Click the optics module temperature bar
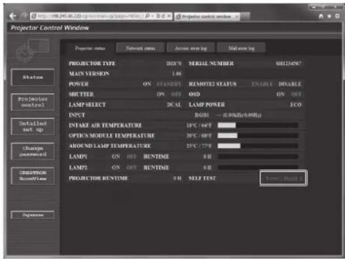 [x=258, y=135]
